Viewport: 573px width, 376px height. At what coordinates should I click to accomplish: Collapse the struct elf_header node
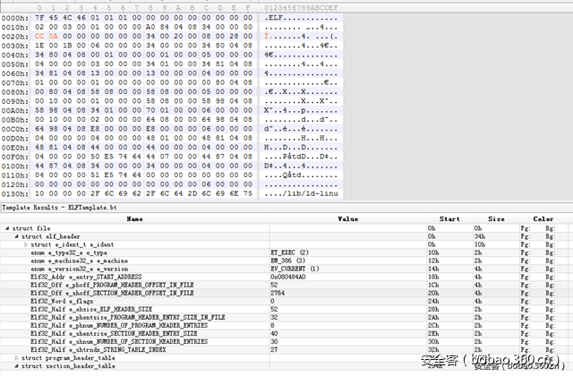point(14,236)
